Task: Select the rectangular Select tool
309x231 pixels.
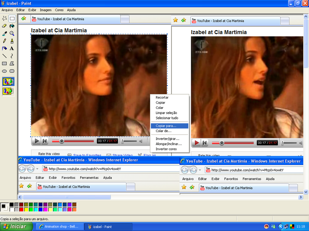Action: click(x=12, y=18)
